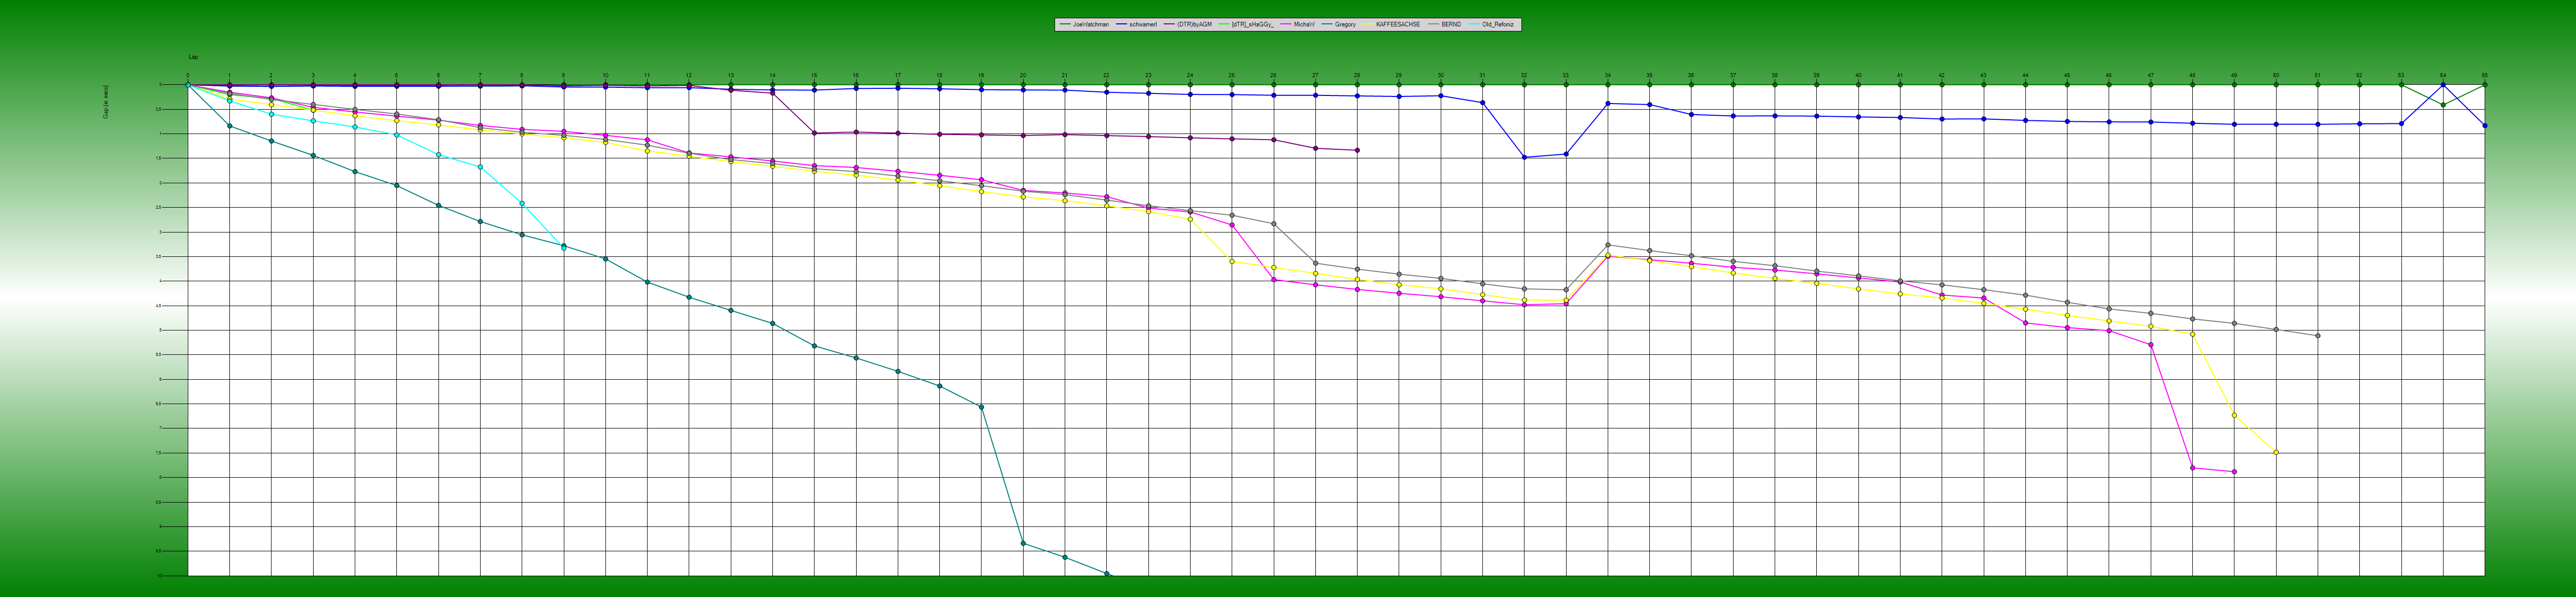This screenshot has height=597, width=2576.
Task: Click BERND's gray data point at lap 51
Action: (2318, 336)
